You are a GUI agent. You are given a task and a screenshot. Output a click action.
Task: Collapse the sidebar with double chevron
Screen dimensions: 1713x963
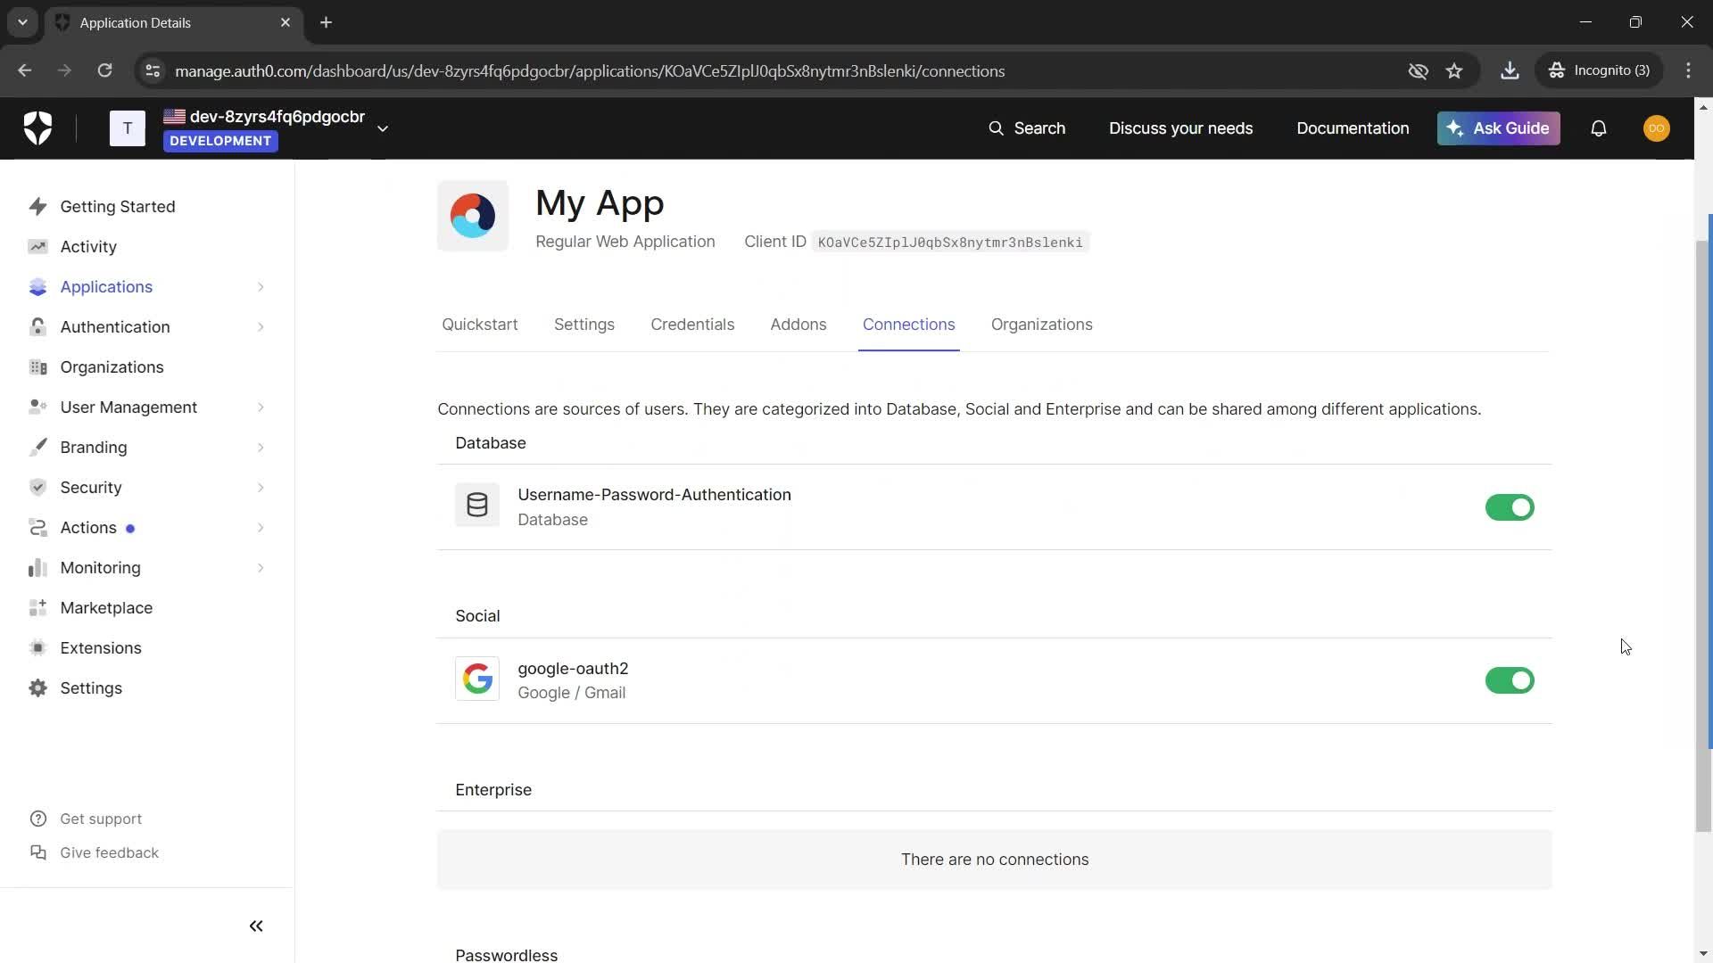[x=256, y=926]
